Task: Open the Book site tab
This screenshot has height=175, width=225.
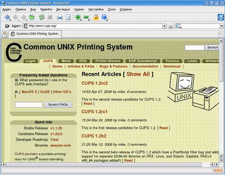Action: [66, 61]
